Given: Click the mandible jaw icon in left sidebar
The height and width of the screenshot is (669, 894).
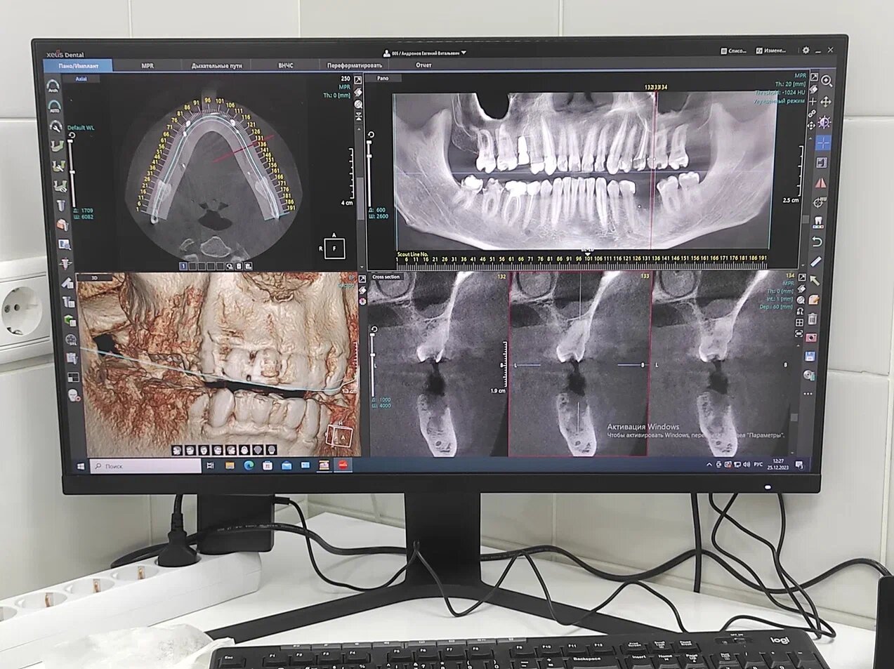Looking at the screenshot, I should click(58, 147).
